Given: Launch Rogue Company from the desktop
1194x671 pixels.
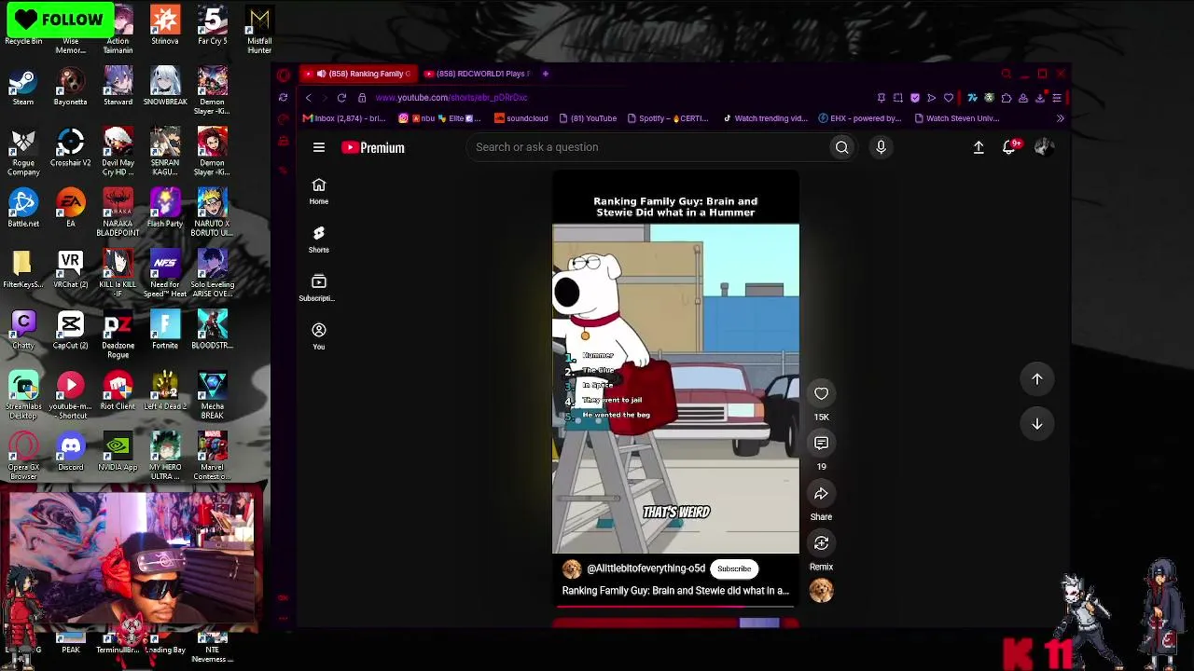Looking at the screenshot, I should coord(23,153).
